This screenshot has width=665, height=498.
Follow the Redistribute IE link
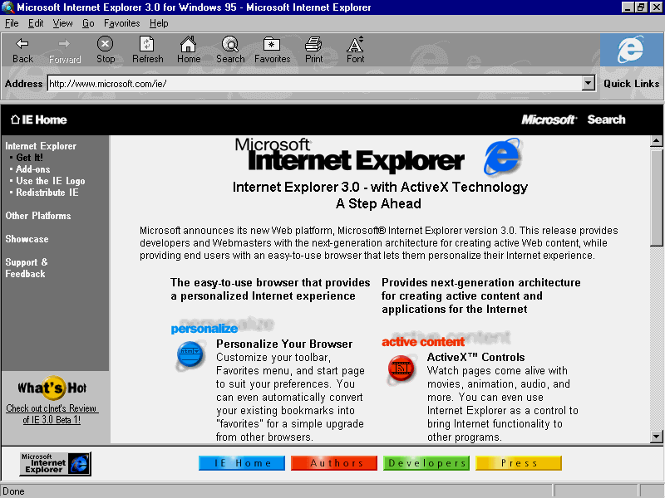click(x=47, y=193)
